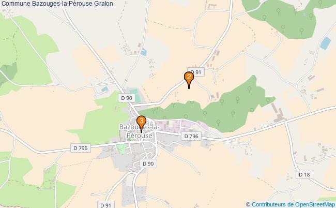
Task: Click the orange map marker numbered 2
Action: coord(189,80)
